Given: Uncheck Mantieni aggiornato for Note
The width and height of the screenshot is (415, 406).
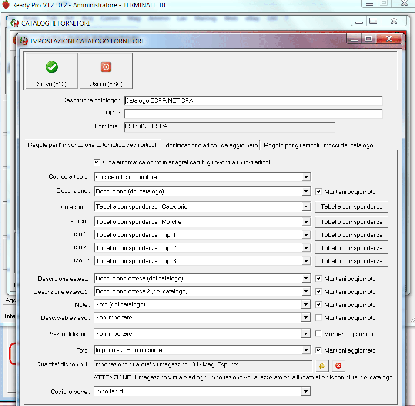Looking at the screenshot, I should coord(319,304).
